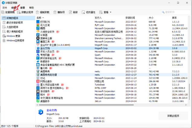Click the large 卸载此程序 button
Viewport: 192px width, 128px height.
click(173, 116)
